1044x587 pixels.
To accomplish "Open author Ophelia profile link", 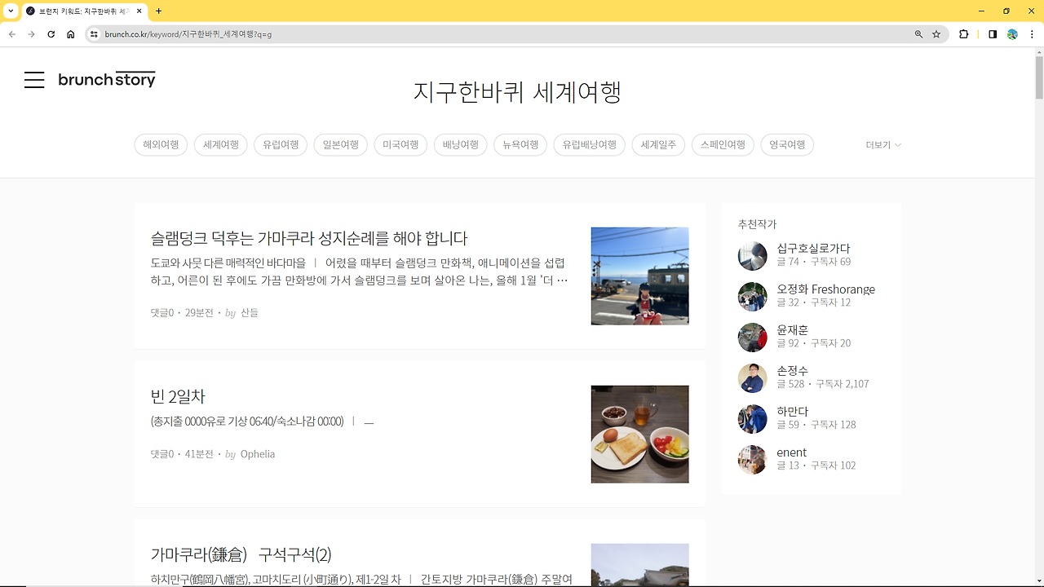I will pyautogui.click(x=258, y=454).
